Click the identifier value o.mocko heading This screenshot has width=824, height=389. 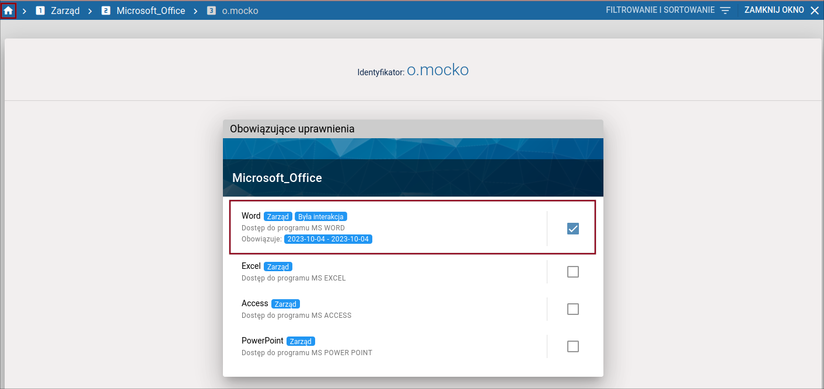(438, 70)
